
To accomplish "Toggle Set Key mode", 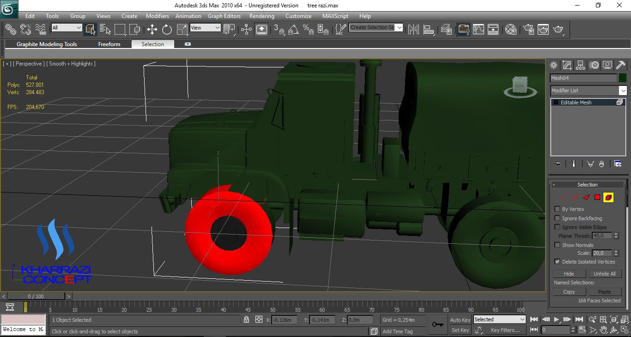I will pyautogui.click(x=460, y=330).
